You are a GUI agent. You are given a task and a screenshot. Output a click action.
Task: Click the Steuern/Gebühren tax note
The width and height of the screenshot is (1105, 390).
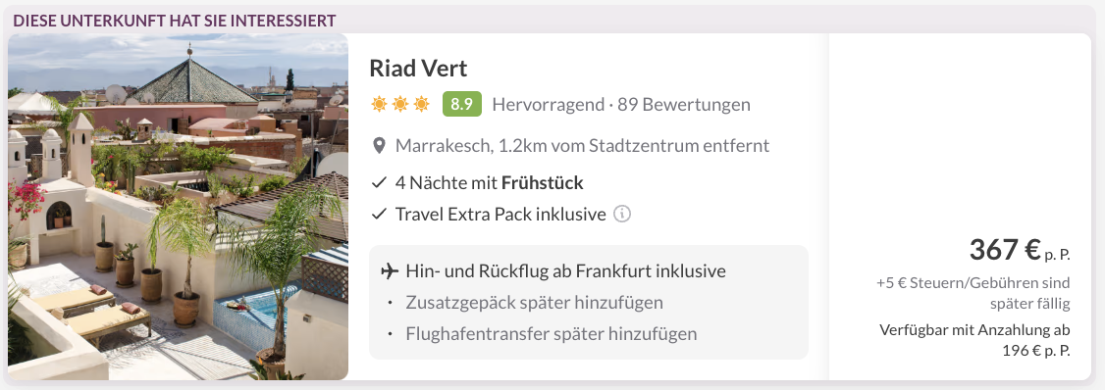[x=973, y=294]
